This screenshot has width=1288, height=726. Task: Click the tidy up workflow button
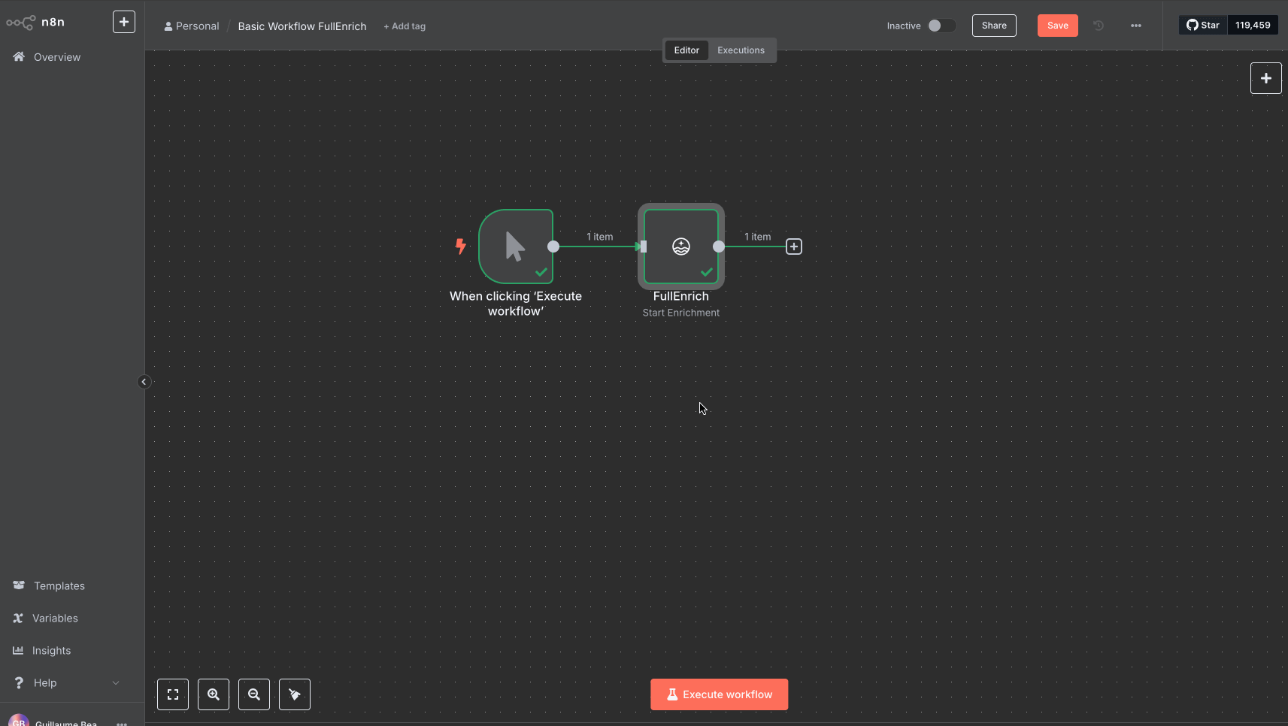tap(295, 694)
